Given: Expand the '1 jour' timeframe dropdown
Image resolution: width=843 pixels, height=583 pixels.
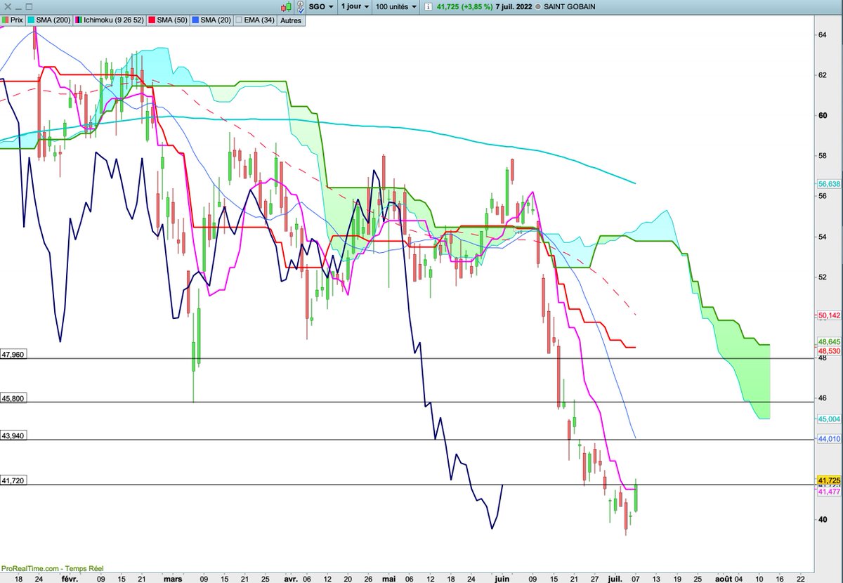Looking at the screenshot, I should (x=355, y=6).
